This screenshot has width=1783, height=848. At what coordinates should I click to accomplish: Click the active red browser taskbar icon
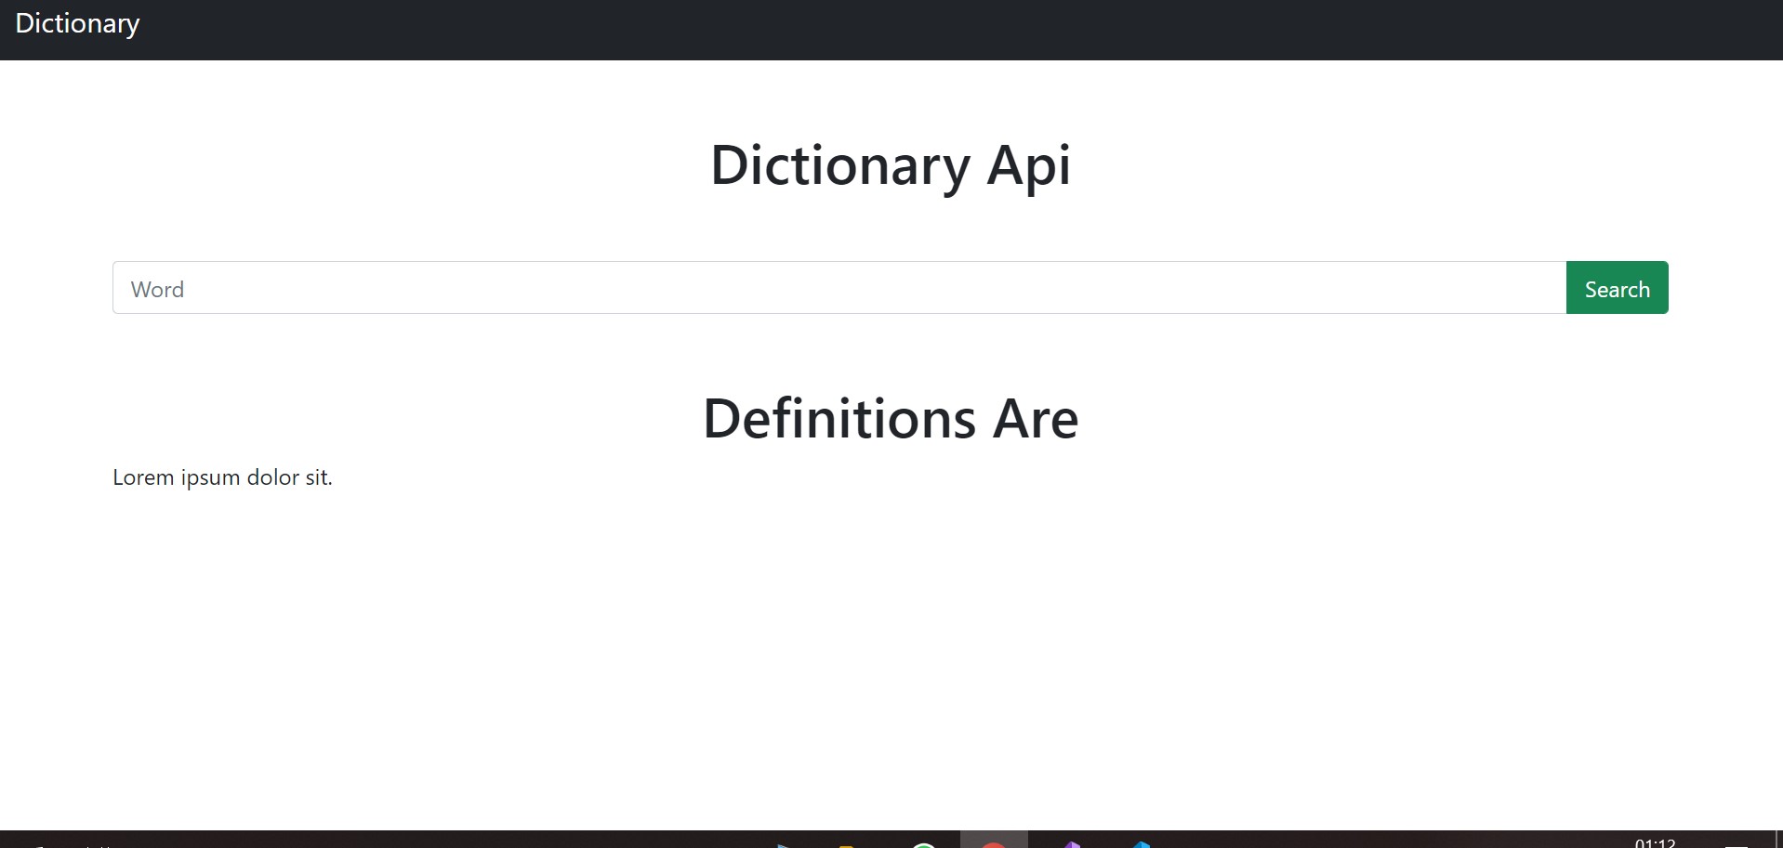click(x=993, y=843)
